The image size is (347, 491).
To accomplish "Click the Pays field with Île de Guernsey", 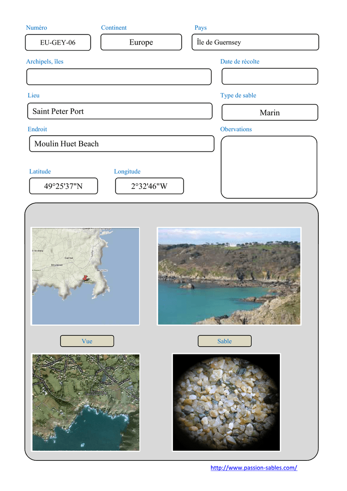I will pyautogui.click(x=255, y=42).
